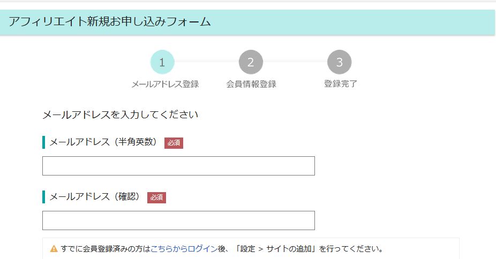Click the メールアドレス登録 step label
This screenshot has width=496, height=259.
pyautogui.click(x=165, y=84)
